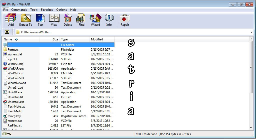Click the View file toolbar icon
Image resolution: width=256 pixels, height=139 pixels.
pyautogui.click(x=54, y=18)
